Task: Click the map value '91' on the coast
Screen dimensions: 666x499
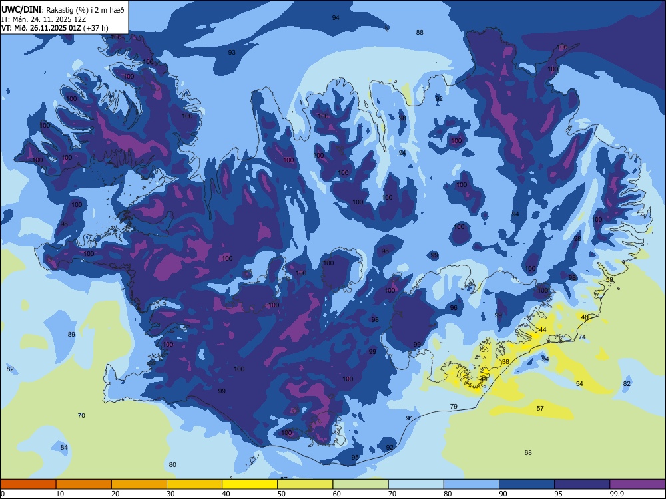Action: 410,418
